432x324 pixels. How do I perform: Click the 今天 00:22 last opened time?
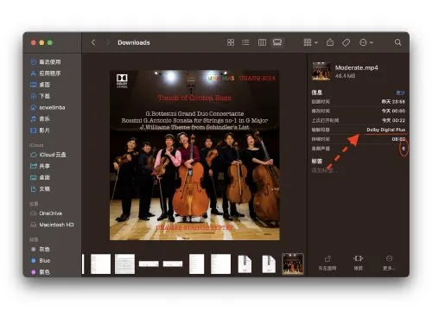[x=393, y=120]
